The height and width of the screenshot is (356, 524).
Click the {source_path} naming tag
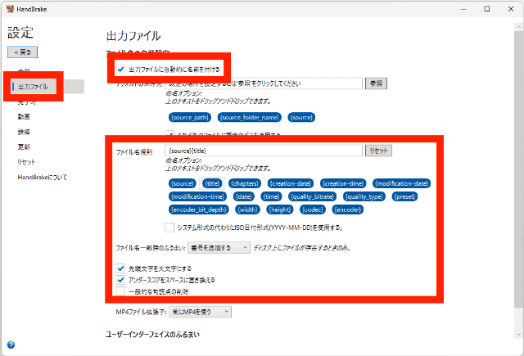click(190, 117)
